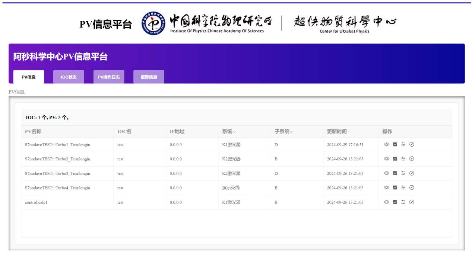Select PV name S7nodaveTEST:::Turbo4_Tem:longin
Viewport: 472px width, 256px height.
(58, 188)
